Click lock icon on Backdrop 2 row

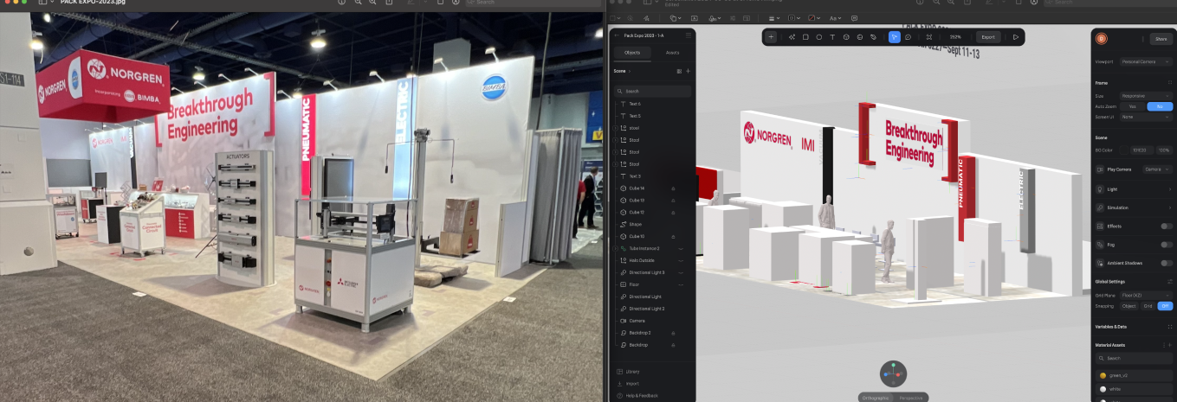[x=672, y=333]
